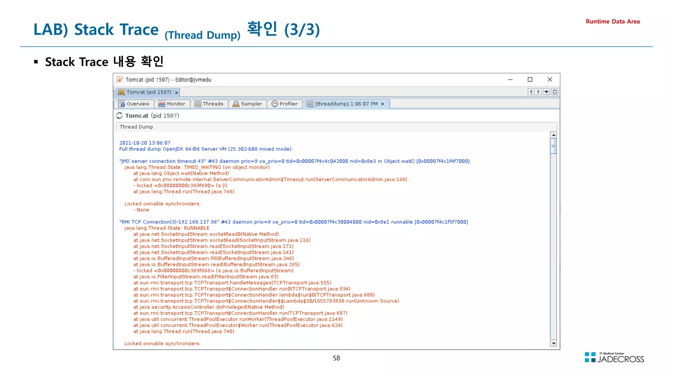Select the [threaddump] 1:06:07 PM tab
The image size is (673, 379).
346,104
